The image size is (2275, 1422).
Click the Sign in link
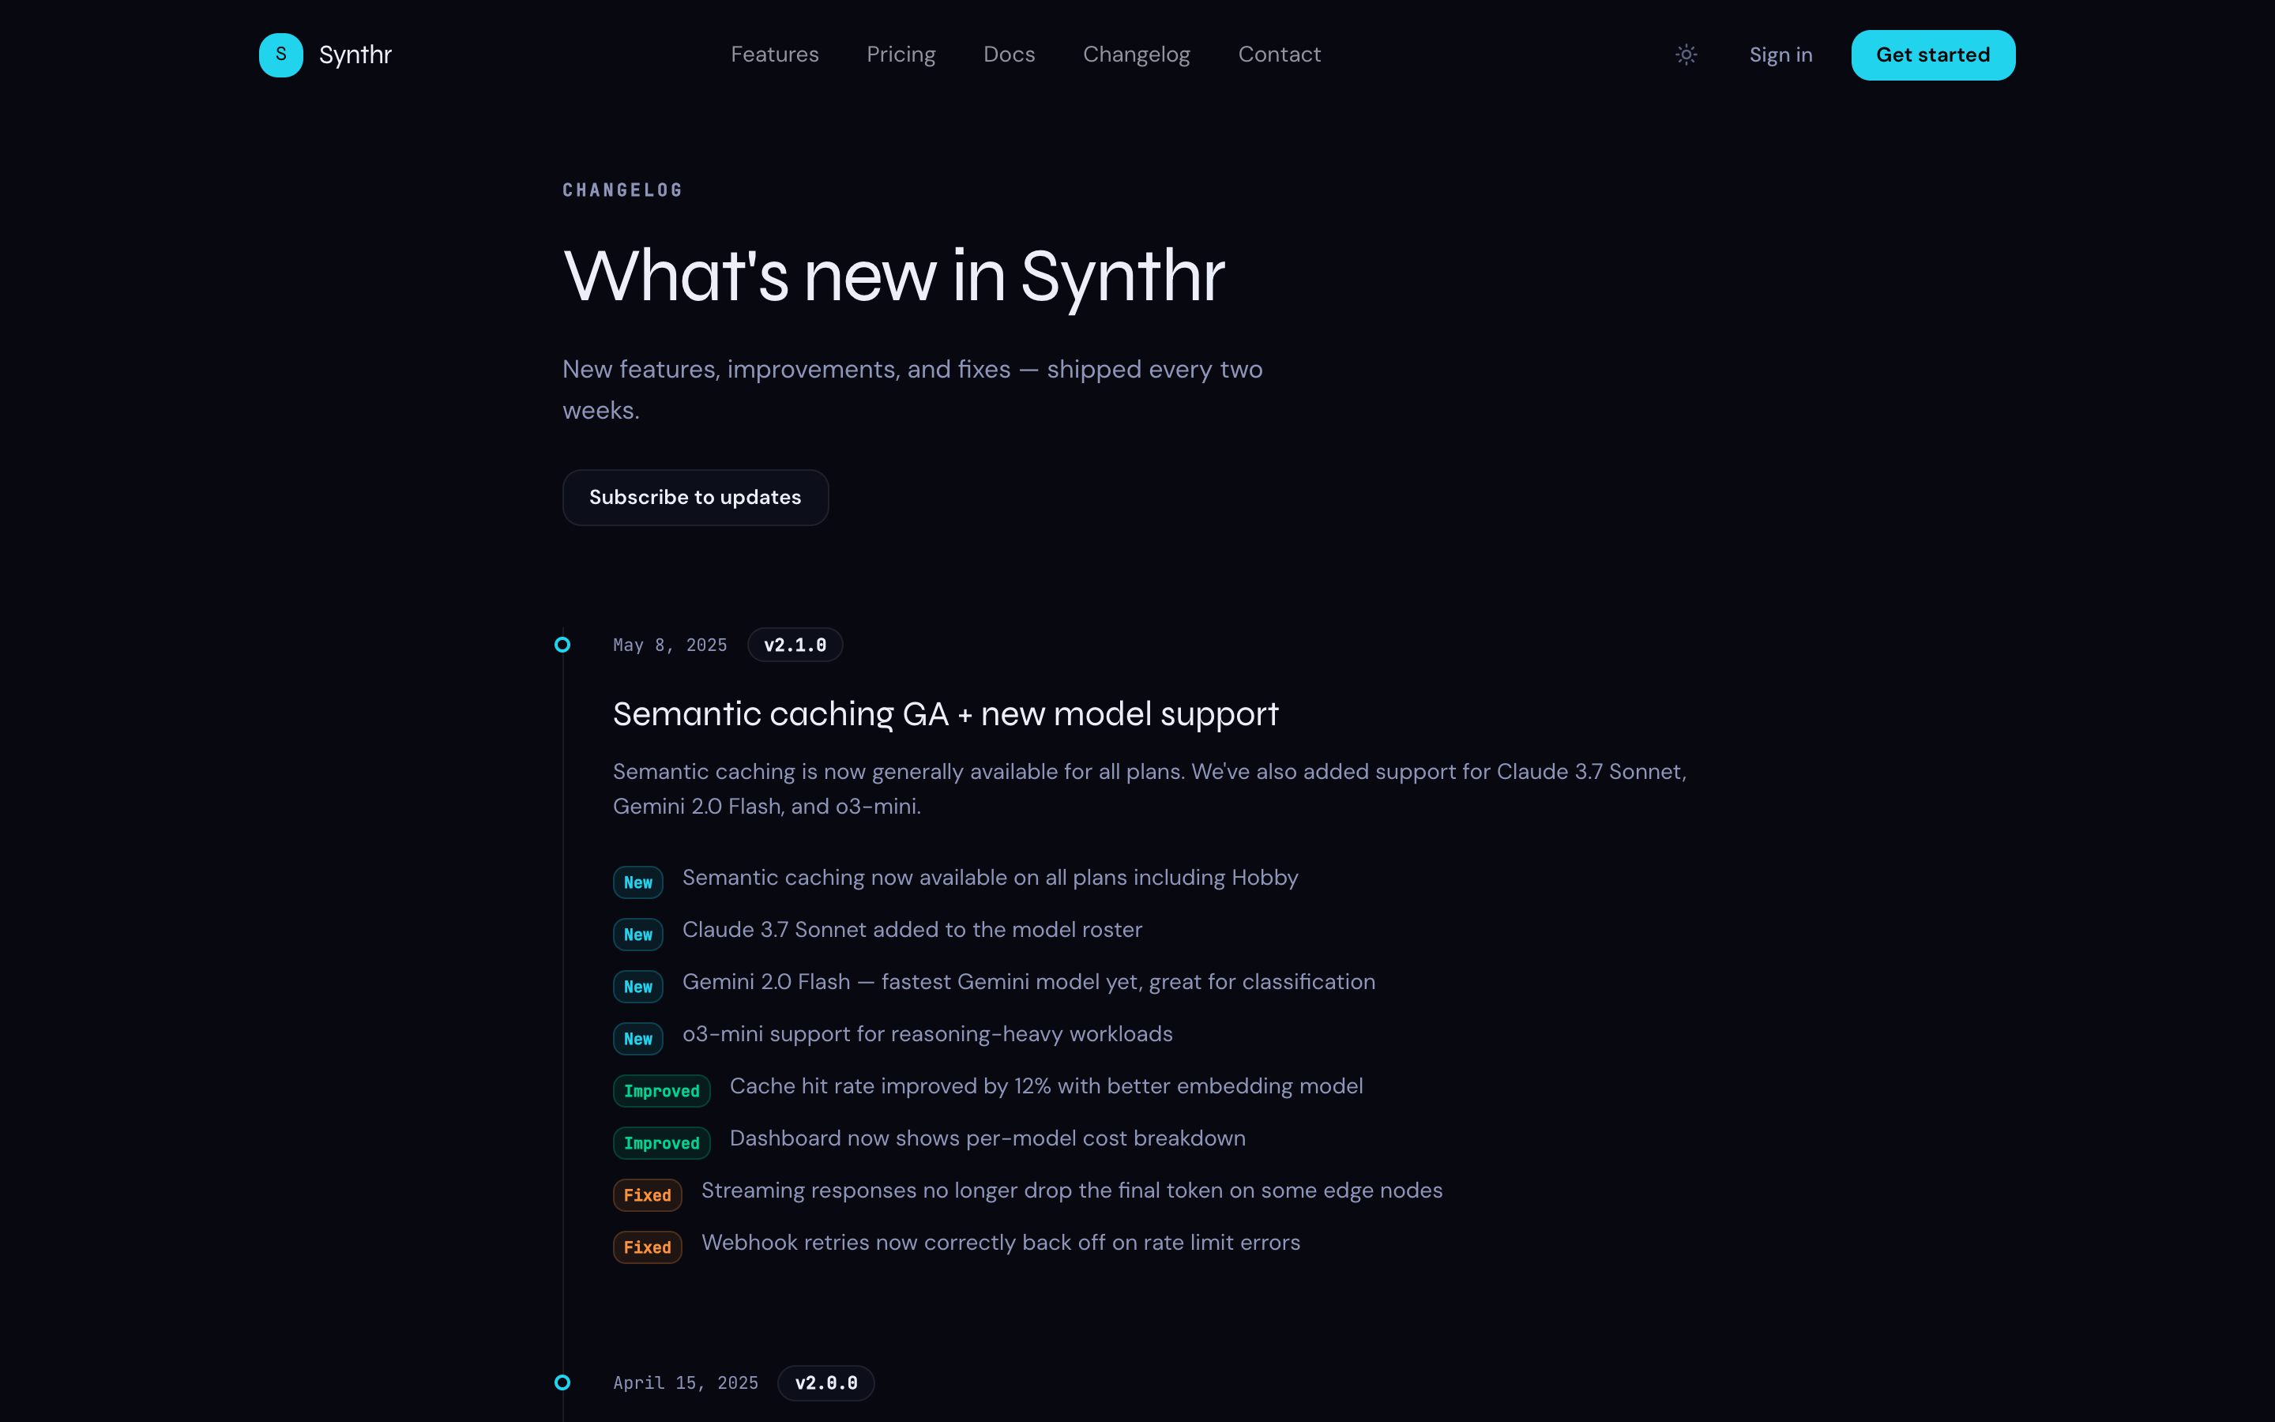click(x=1781, y=55)
